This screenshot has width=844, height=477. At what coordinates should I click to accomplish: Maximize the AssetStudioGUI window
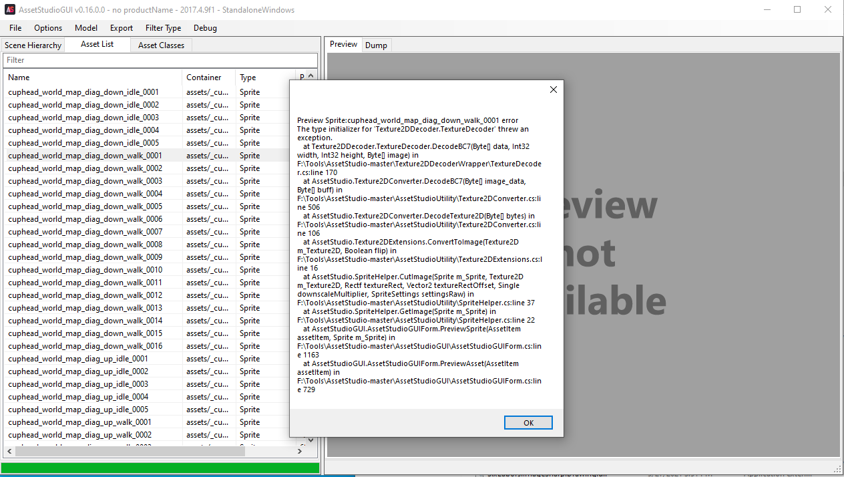[x=797, y=10]
